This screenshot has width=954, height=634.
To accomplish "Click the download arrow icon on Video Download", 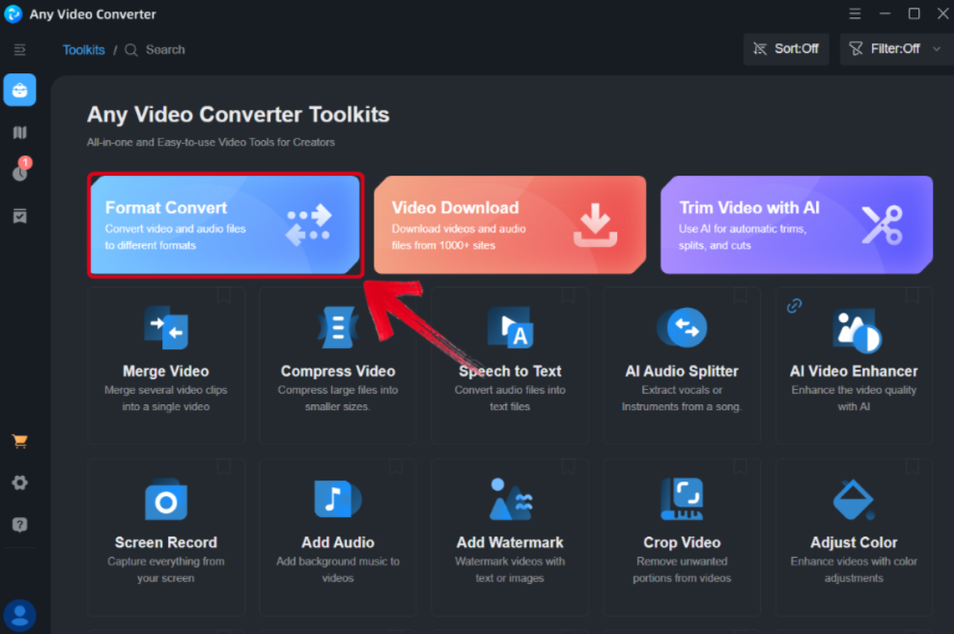I will pos(595,225).
